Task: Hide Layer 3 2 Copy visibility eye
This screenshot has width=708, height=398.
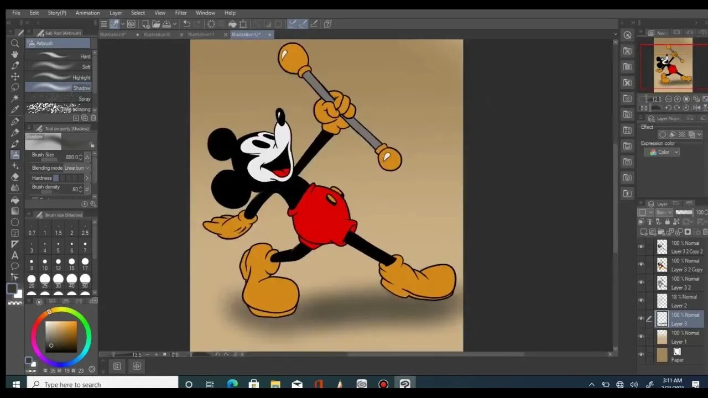Action: [641, 265]
